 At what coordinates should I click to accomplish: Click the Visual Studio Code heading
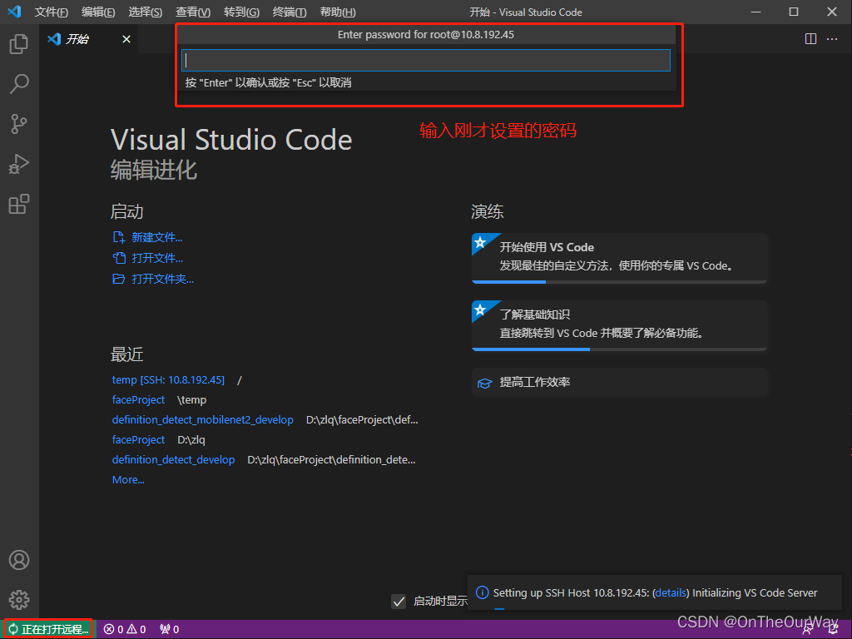click(x=231, y=140)
